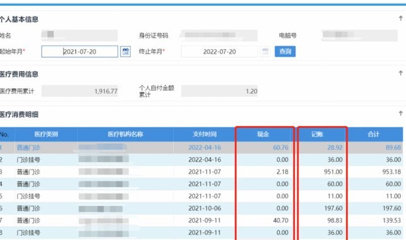Focus the end date field 2022-07-20
Viewport: 406px width, 240px height.
[x=219, y=52]
